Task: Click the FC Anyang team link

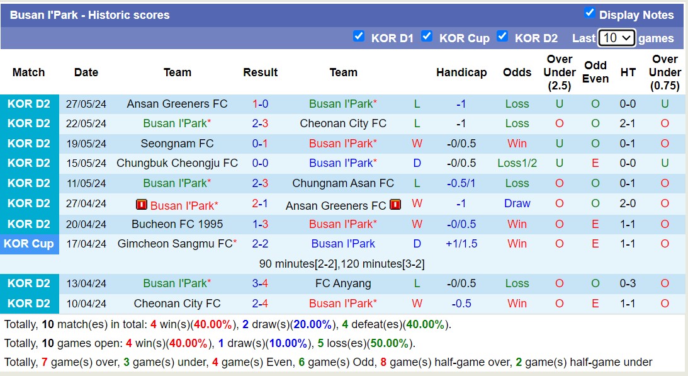Action: [342, 283]
